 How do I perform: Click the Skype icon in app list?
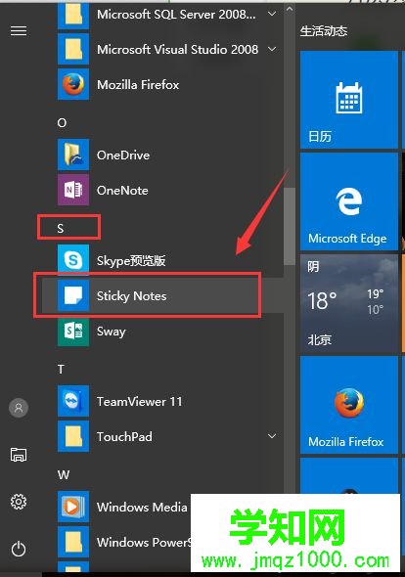tap(73, 260)
